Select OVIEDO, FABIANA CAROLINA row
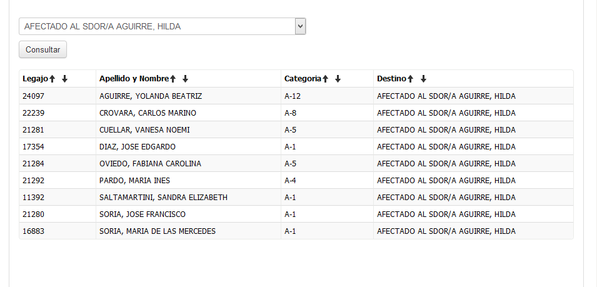 (150, 164)
